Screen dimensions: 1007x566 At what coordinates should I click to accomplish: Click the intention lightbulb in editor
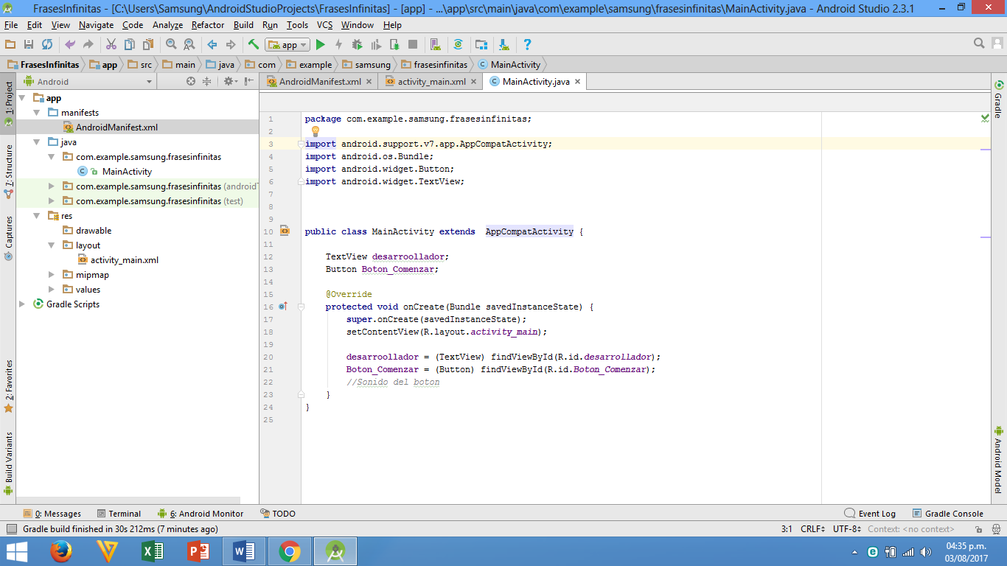point(315,131)
